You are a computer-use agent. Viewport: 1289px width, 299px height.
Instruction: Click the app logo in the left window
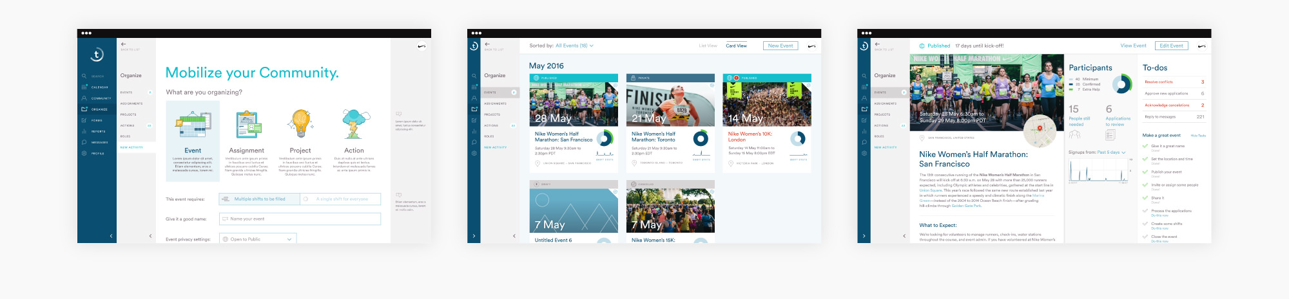pos(97,54)
